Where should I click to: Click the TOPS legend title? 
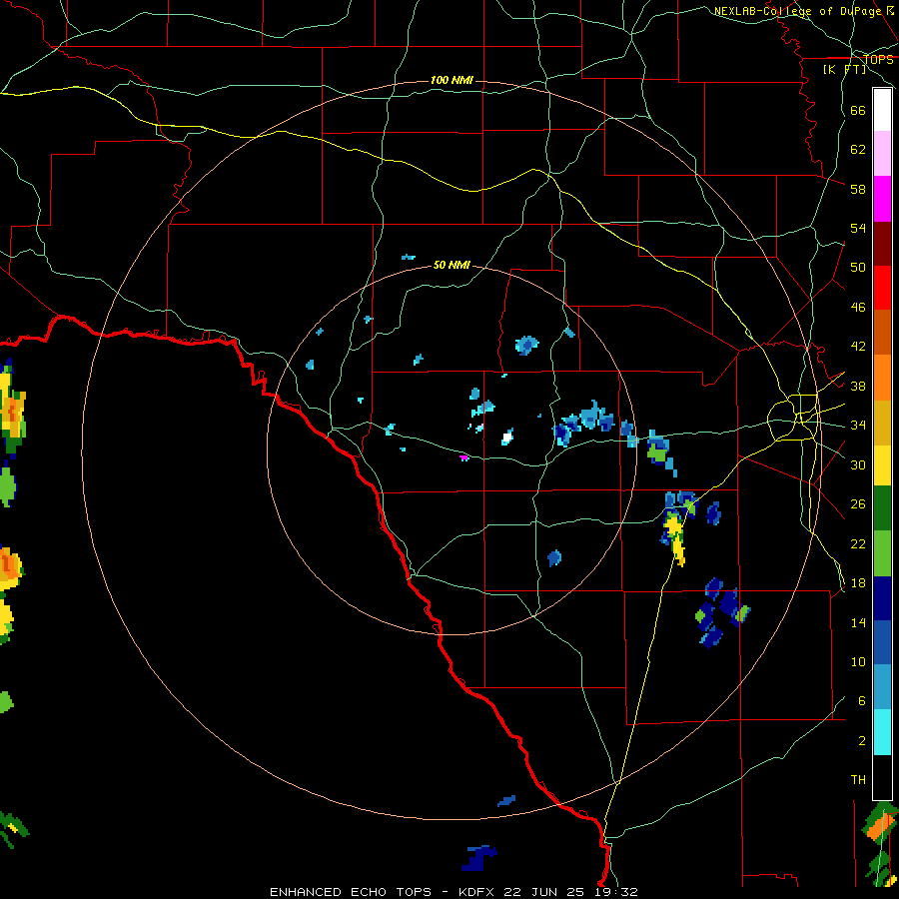[x=878, y=59]
